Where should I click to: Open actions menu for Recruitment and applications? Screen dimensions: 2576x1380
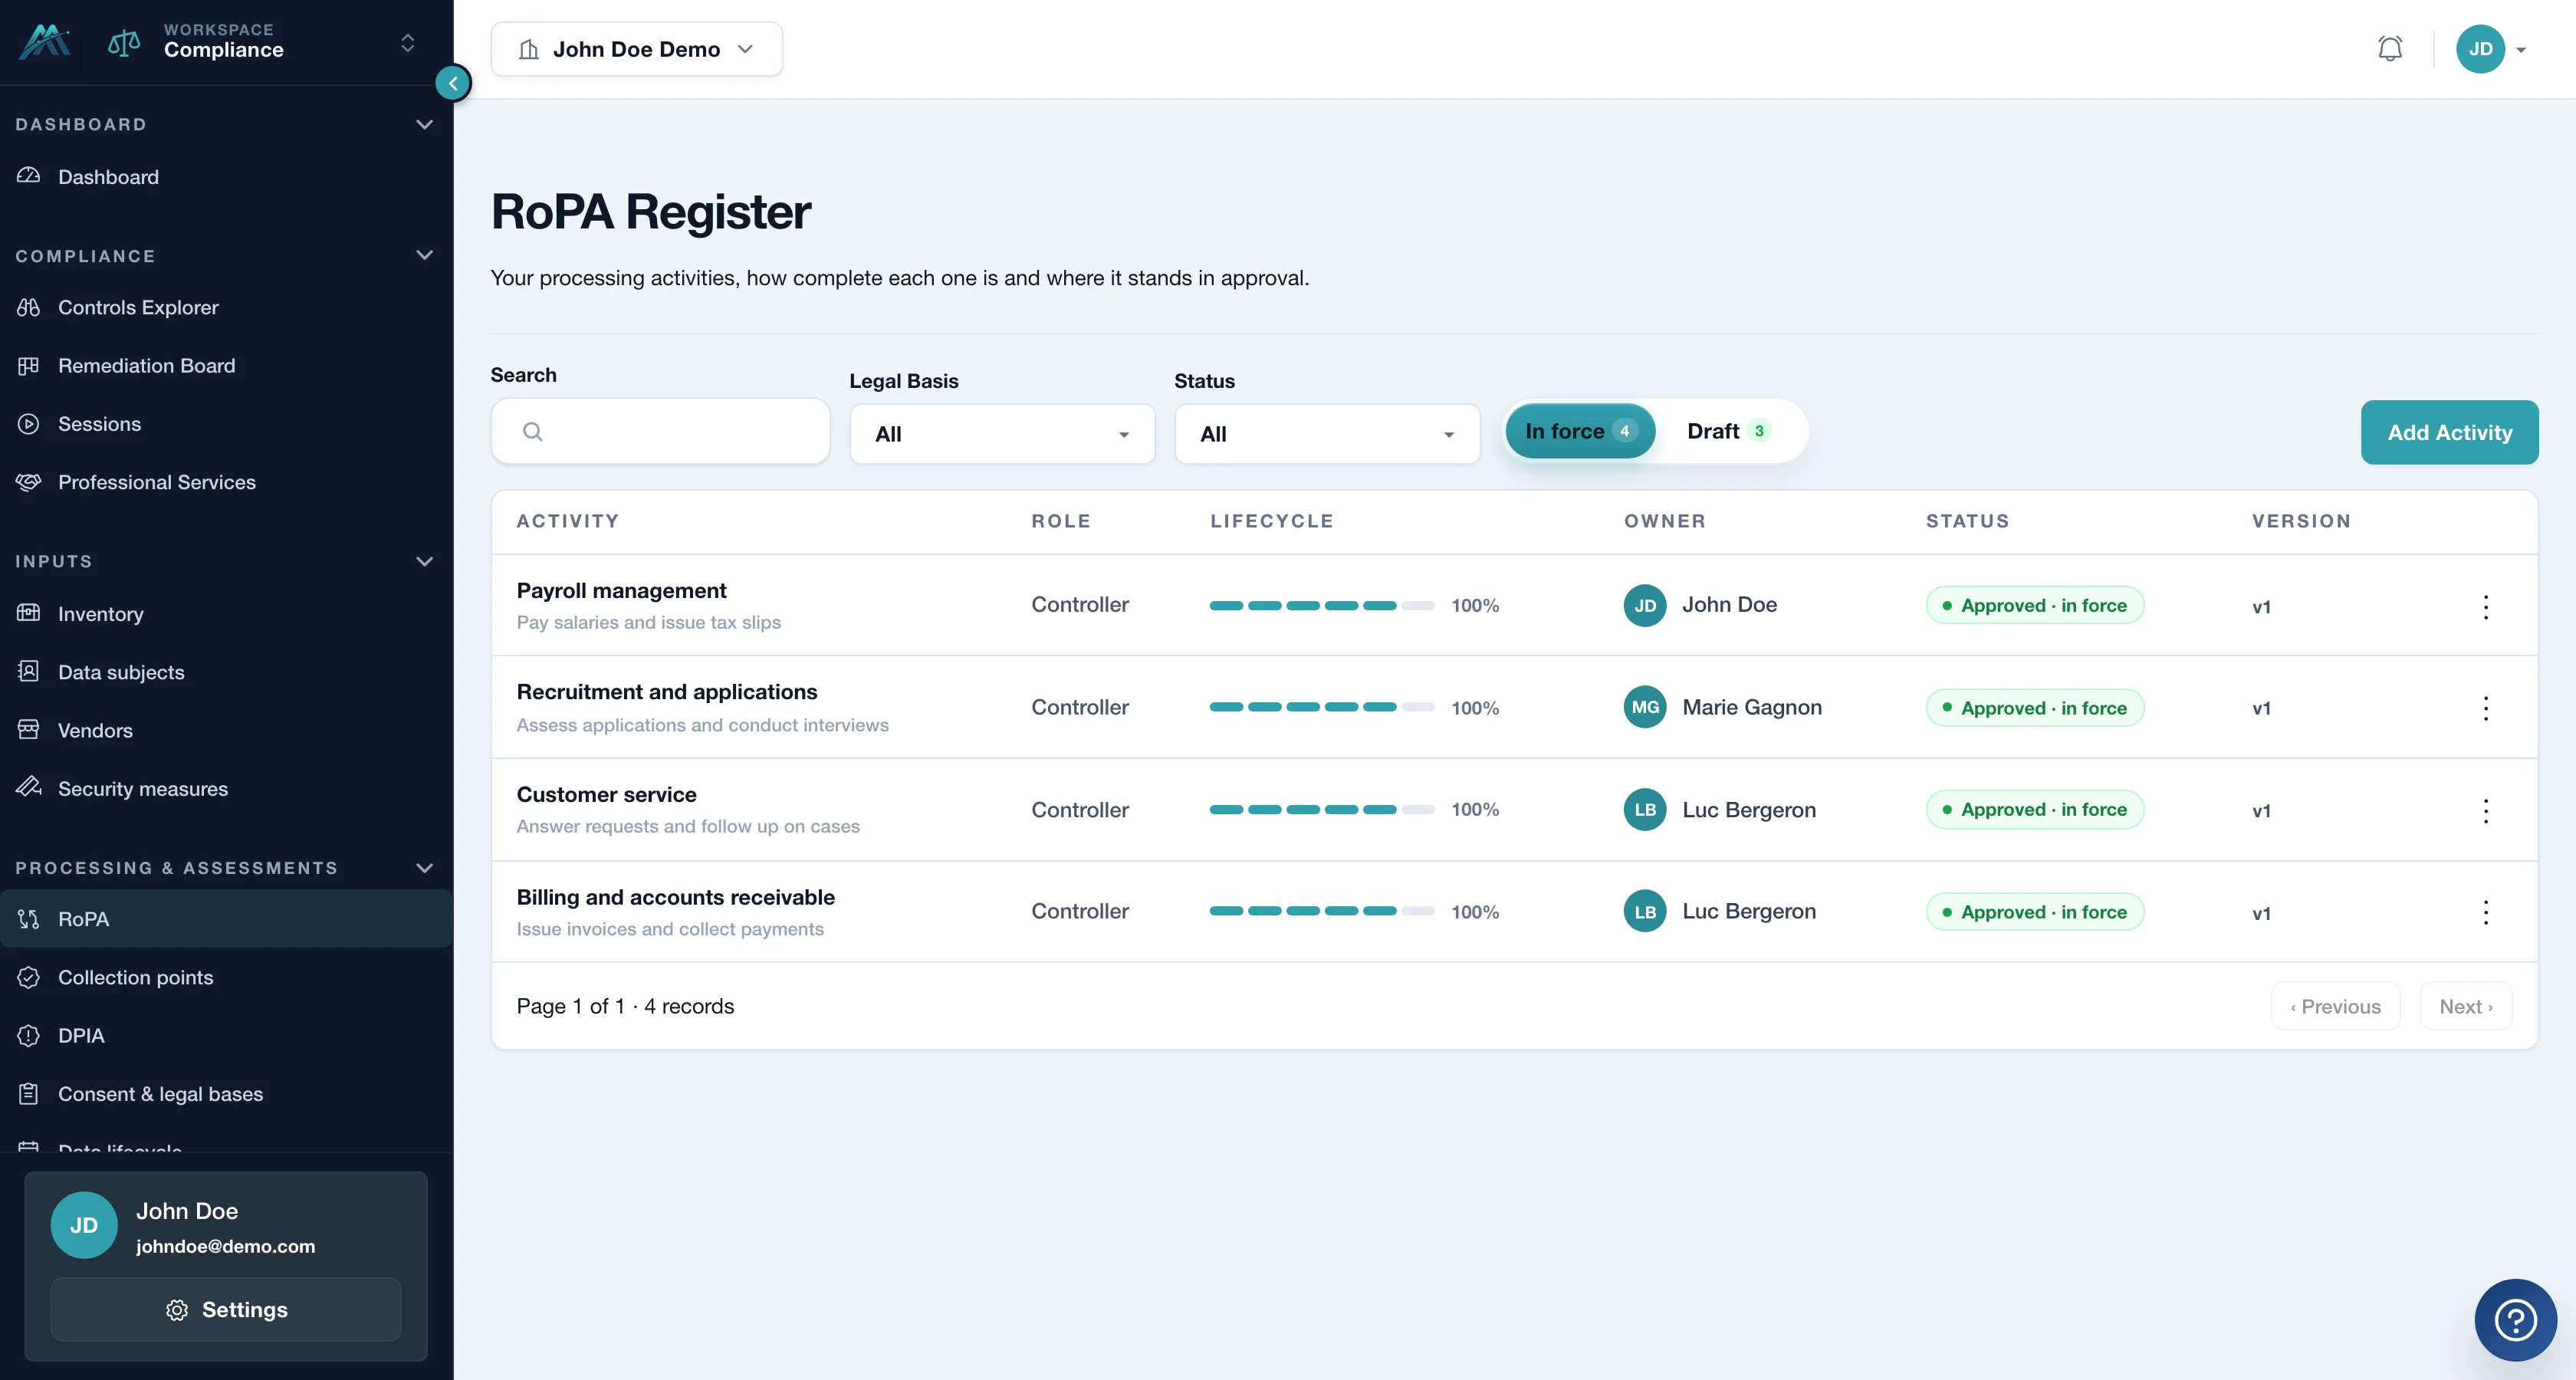click(2485, 708)
